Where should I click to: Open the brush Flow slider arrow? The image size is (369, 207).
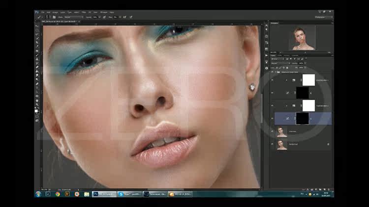(120, 17)
